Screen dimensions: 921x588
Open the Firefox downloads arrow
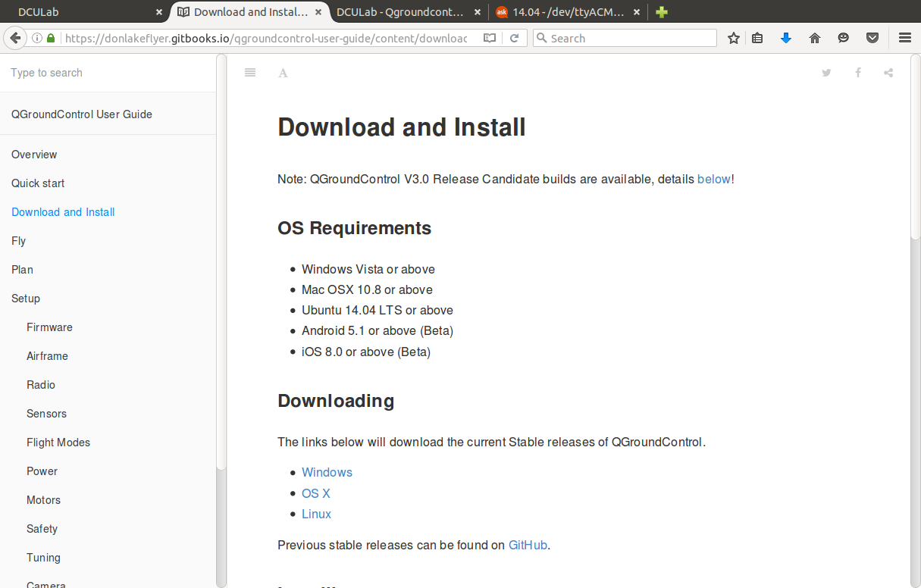tap(786, 38)
